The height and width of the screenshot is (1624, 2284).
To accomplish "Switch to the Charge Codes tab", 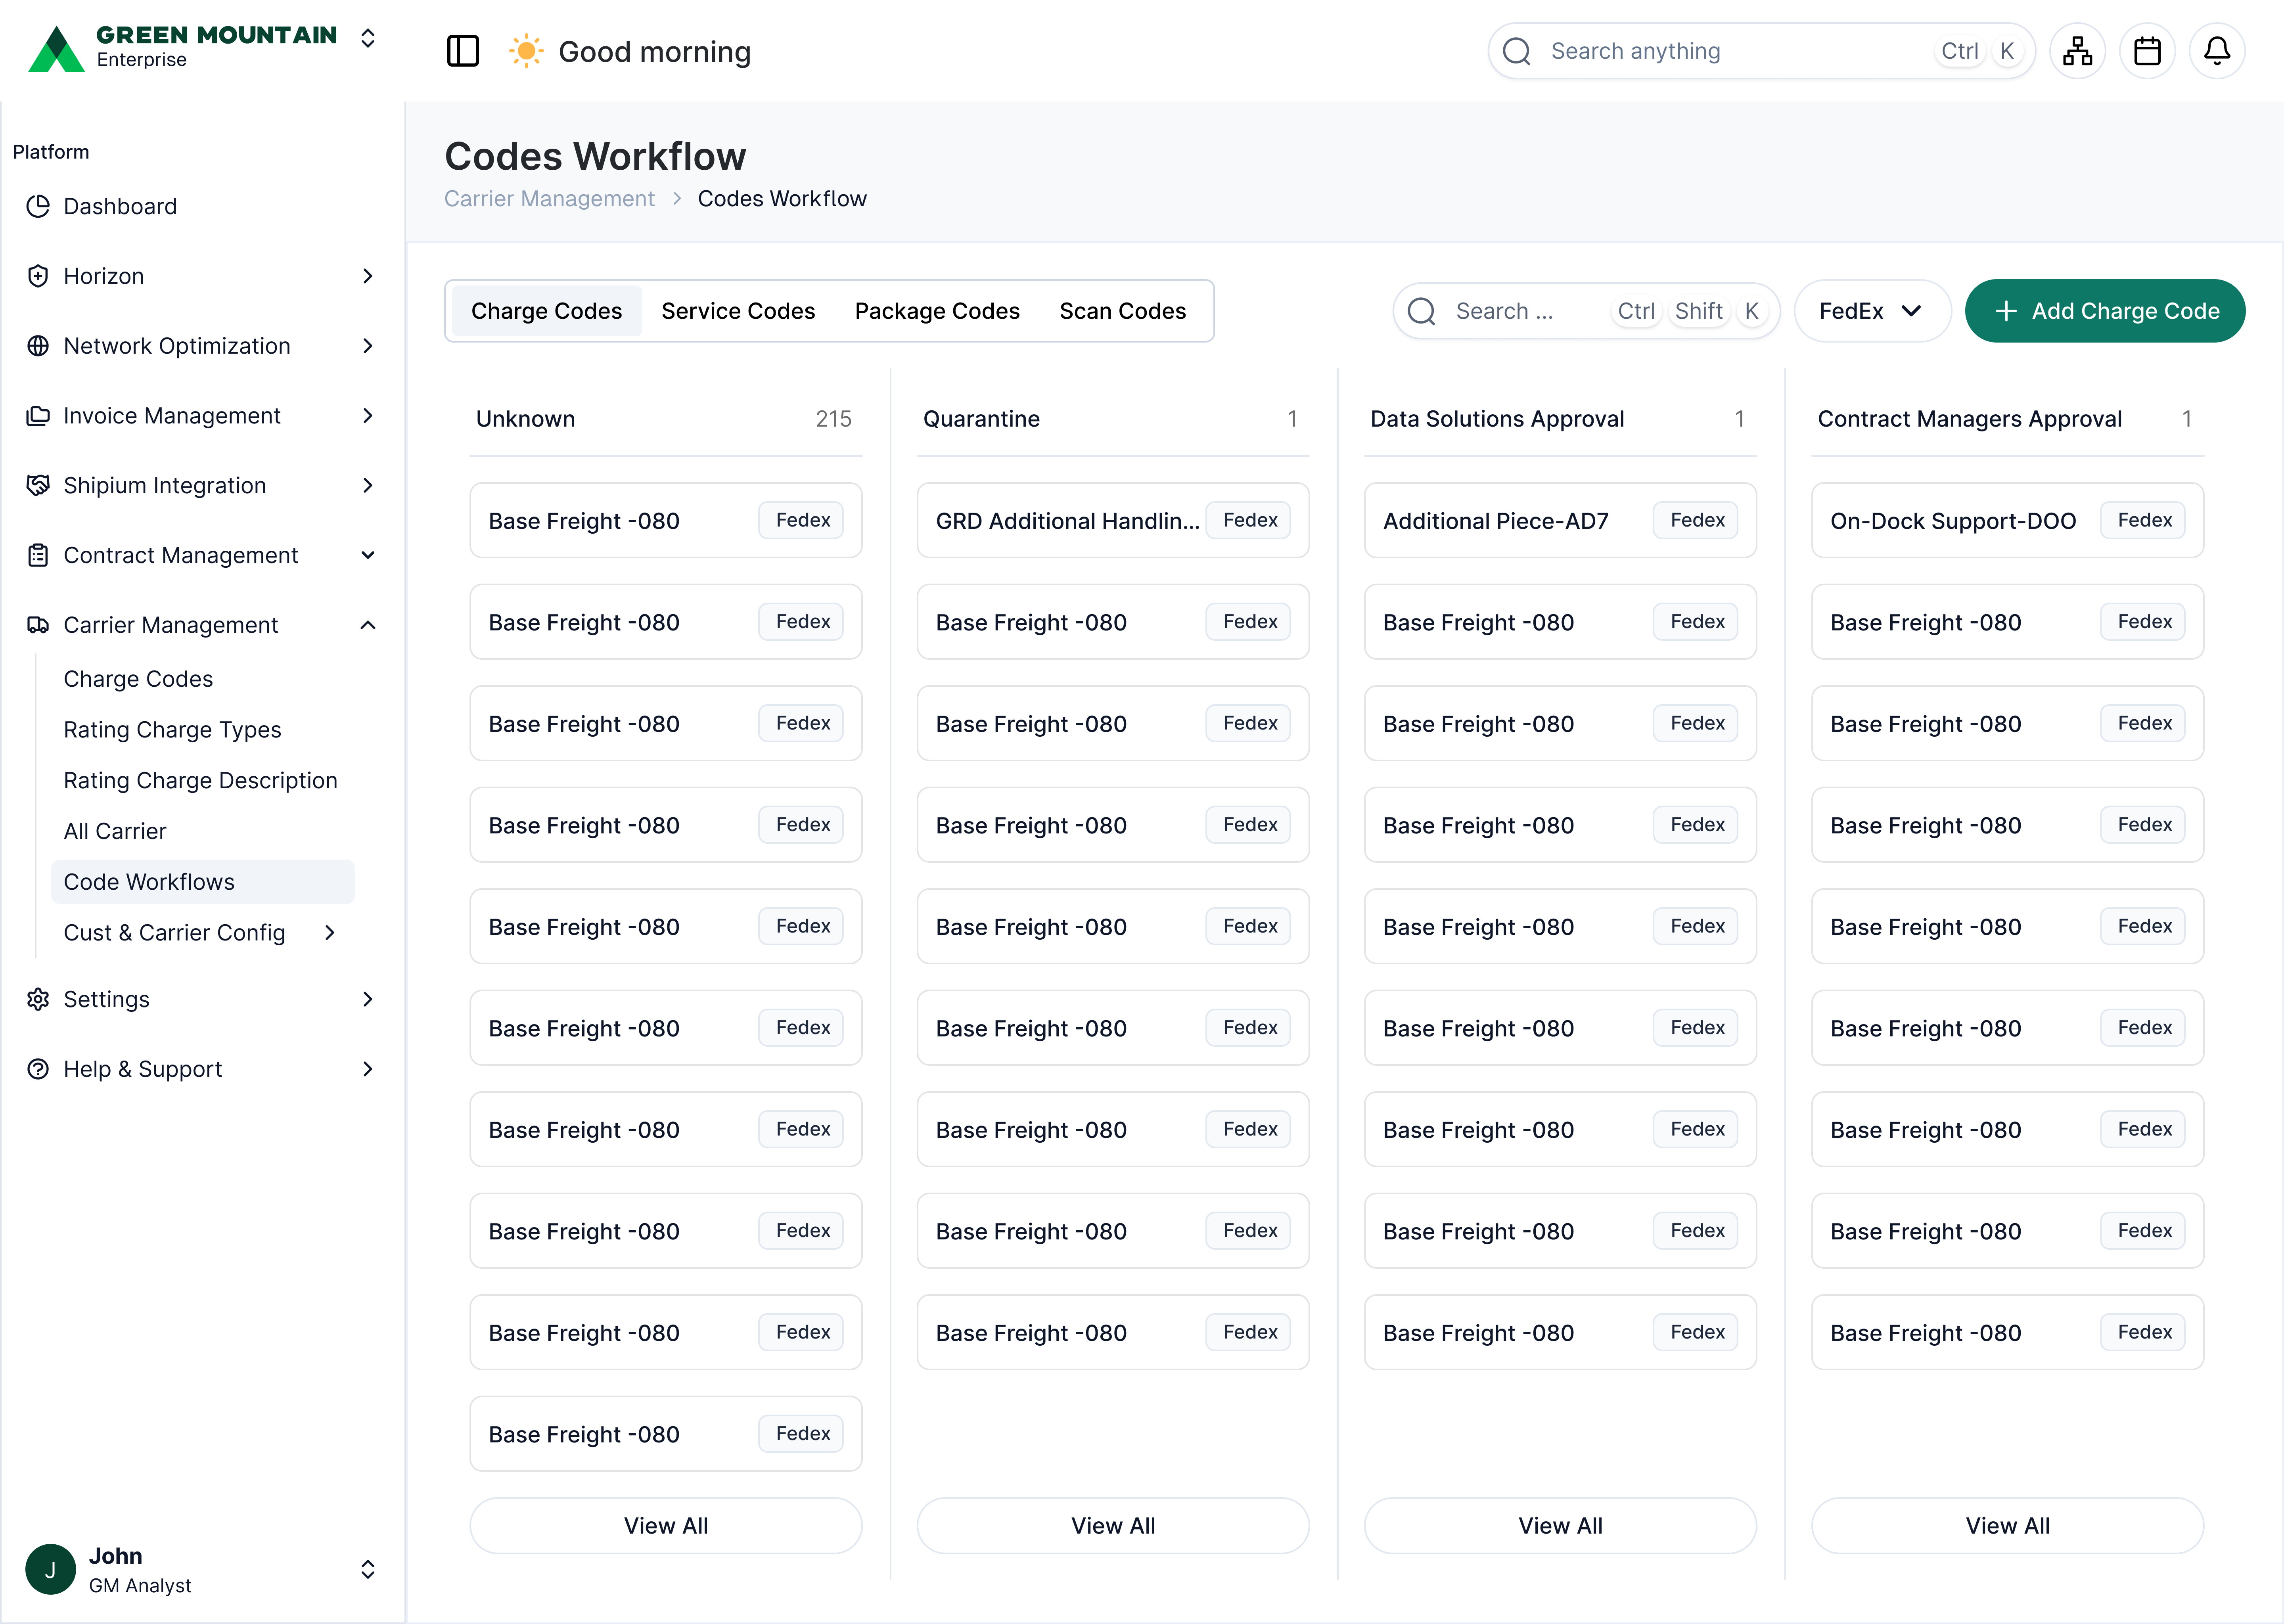I will click(x=546, y=311).
